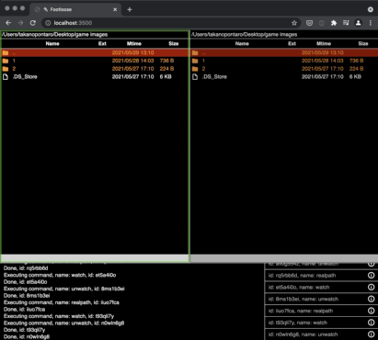Screen dimensions: 378x340
Task: Show info for 8ms1b3ei unwatch task
Action: (371, 299)
